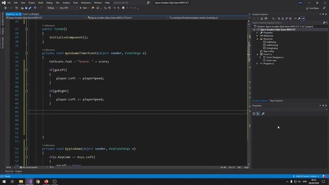Switch to the Team Explorer tab

(277, 101)
